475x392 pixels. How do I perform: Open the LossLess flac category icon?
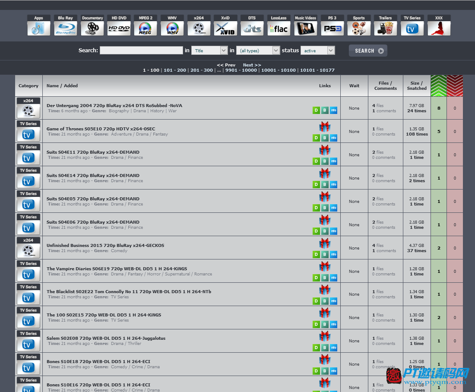279,25
